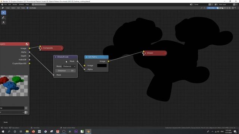
Task: Collapse the Dilate/Erode node
Action: pos(56,57)
